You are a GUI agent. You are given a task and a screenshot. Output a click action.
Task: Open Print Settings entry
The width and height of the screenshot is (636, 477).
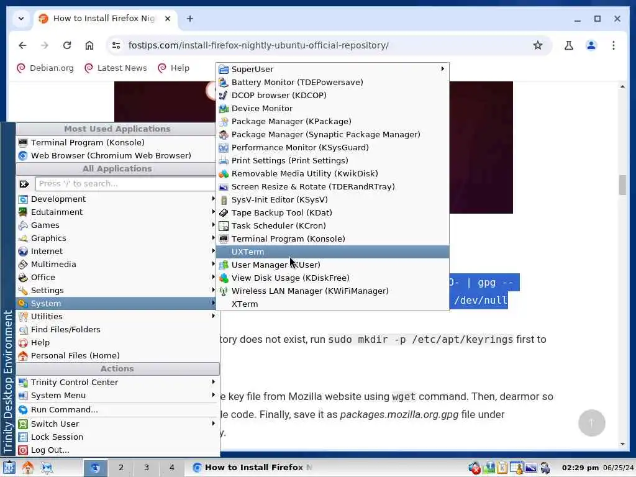[332, 160]
